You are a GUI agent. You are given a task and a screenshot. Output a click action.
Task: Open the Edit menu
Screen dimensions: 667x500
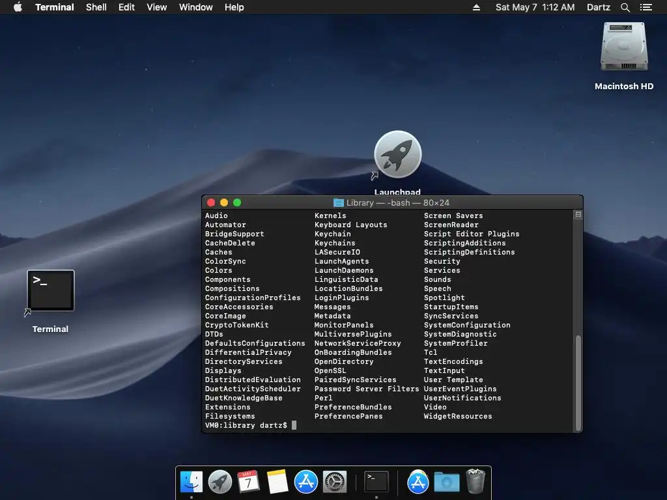126,7
